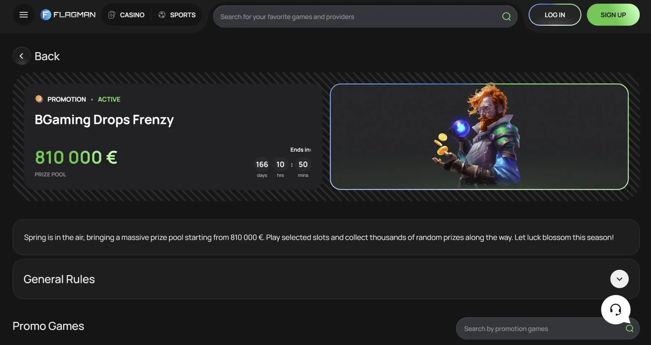
Task: Focus the promotion games search field
Action: click(548, 329)
